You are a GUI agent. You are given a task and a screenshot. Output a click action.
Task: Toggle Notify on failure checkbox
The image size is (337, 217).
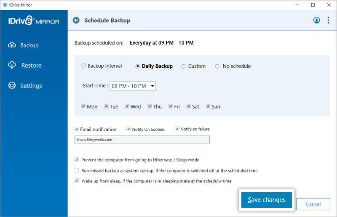[x=177, y=129]
